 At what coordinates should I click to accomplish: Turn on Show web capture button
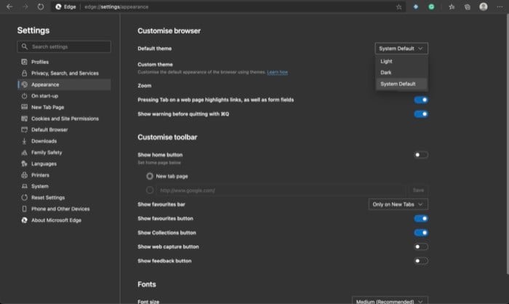pos(421,247)
